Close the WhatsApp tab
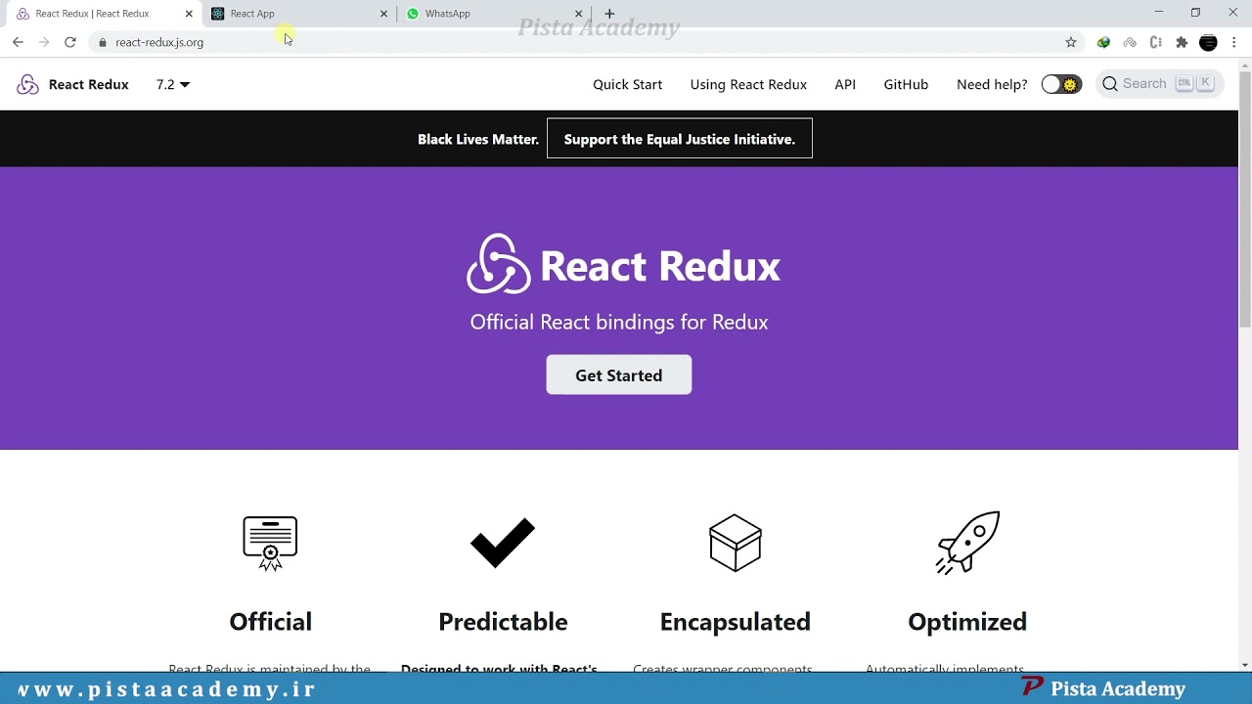This screenshot has width=1252, height=704. (578, 14)
